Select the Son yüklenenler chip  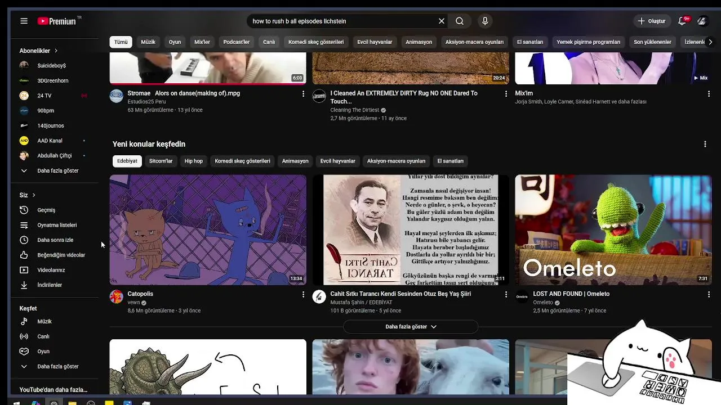tap(652, 42)
